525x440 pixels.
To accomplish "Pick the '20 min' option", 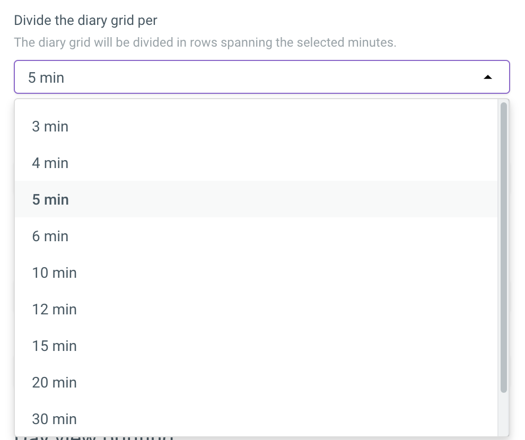I will [54, 383].
